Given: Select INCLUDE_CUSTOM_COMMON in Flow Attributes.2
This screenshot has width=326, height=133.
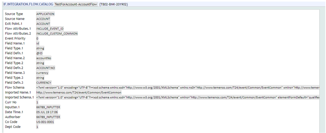Looking at the screenshot, I should click(57, 33).
